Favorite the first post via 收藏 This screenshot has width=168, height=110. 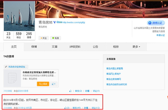tap(87, 91)
